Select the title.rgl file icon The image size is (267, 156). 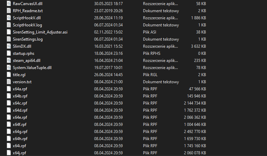coord(9,74)
